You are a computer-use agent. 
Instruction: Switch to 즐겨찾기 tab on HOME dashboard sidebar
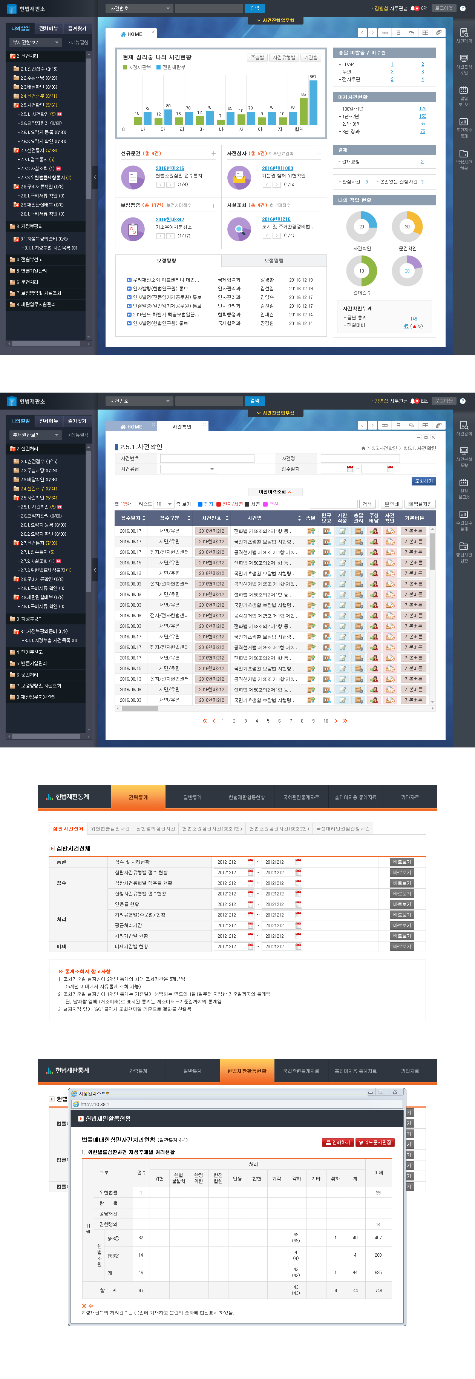click(77, 28)
